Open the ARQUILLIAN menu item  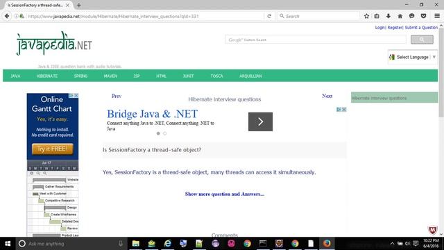click(x=250, y=76)
